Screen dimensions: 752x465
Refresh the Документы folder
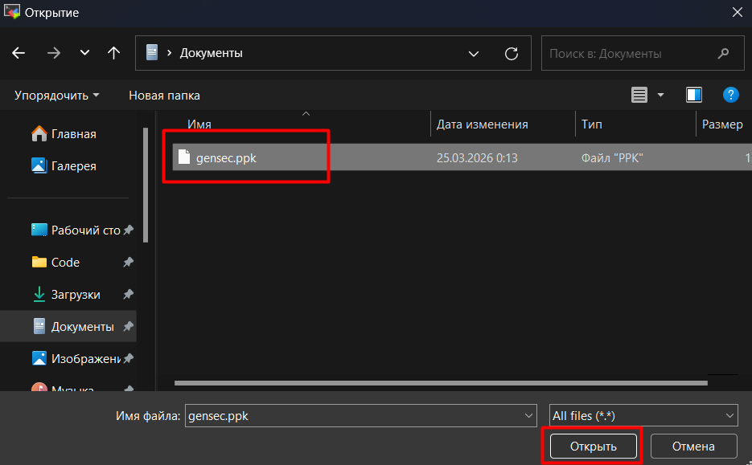point(512,53)
